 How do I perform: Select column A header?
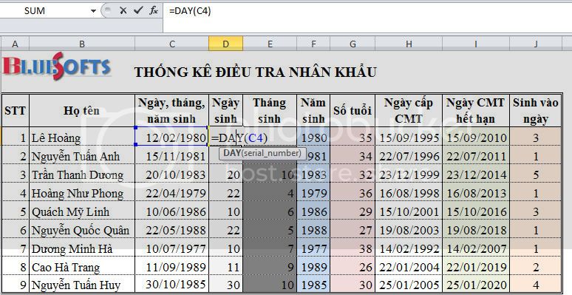(x=15, y=44)
